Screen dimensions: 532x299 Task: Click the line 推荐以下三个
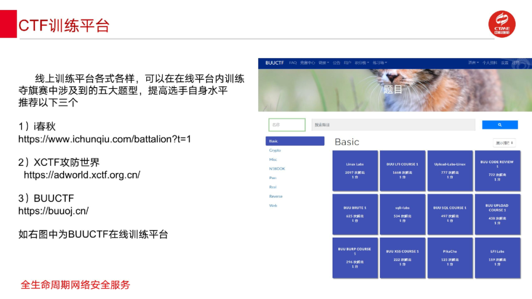48,103
